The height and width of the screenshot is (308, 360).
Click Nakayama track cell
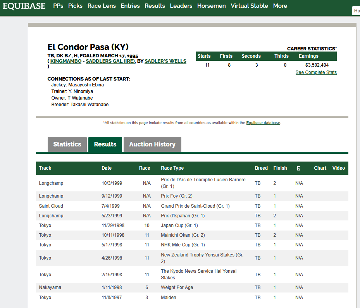(50, 287)
